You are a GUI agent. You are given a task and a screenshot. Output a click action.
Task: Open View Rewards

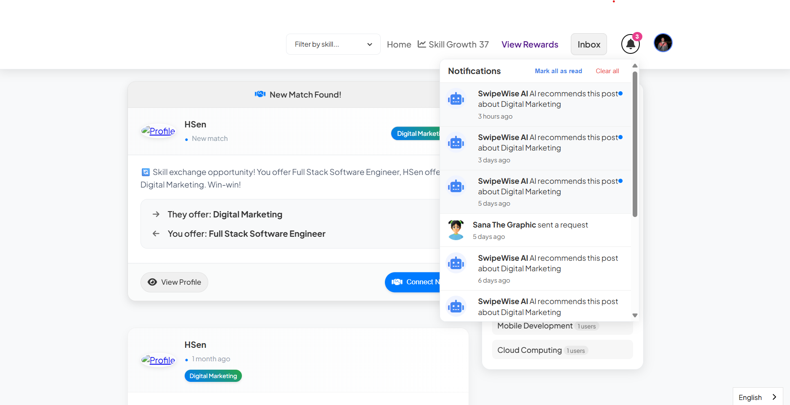[530, 44]
